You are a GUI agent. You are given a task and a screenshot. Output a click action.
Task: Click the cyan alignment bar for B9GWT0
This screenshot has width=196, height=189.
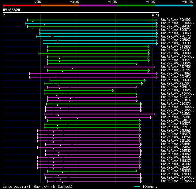[98, 30]
